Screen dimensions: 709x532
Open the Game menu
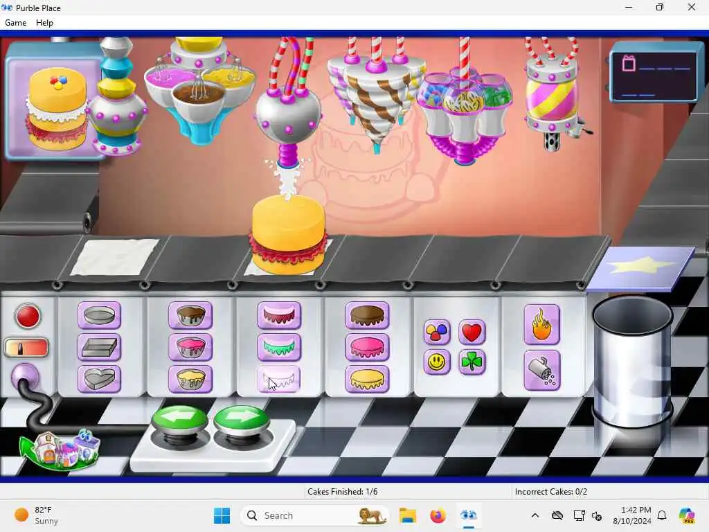click(16, 23)
